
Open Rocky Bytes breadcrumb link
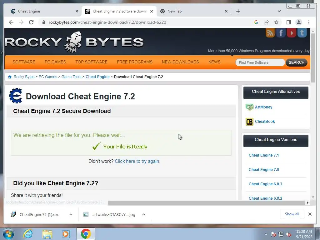tap(24, 77)
